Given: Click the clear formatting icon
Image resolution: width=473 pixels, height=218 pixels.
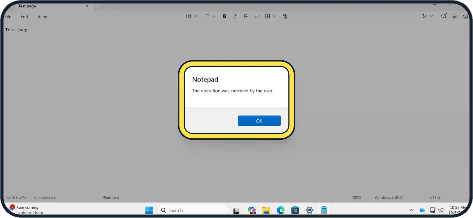Looking at the screenshot, I should pyautogui.click(x=285, y=16).
